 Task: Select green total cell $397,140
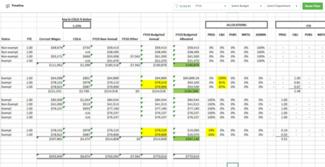[x=186, y=139]
